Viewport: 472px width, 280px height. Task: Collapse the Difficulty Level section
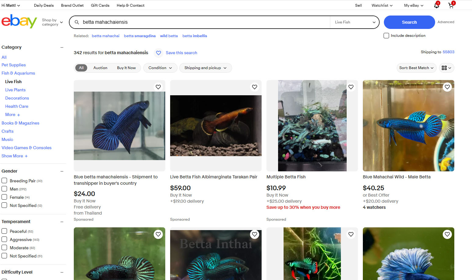tap(62, 272)
